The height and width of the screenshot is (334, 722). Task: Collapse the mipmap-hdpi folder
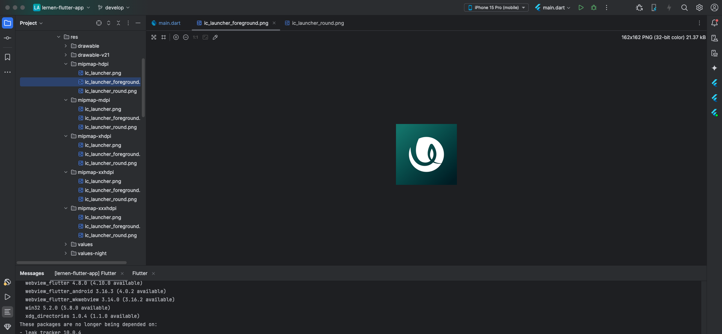[66, 64]
